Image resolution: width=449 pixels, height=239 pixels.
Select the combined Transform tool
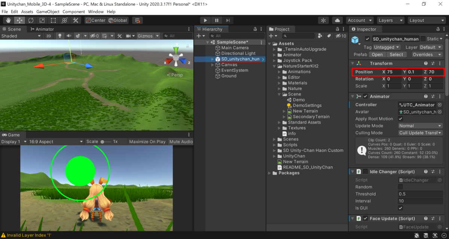click(x=64, y=20)
